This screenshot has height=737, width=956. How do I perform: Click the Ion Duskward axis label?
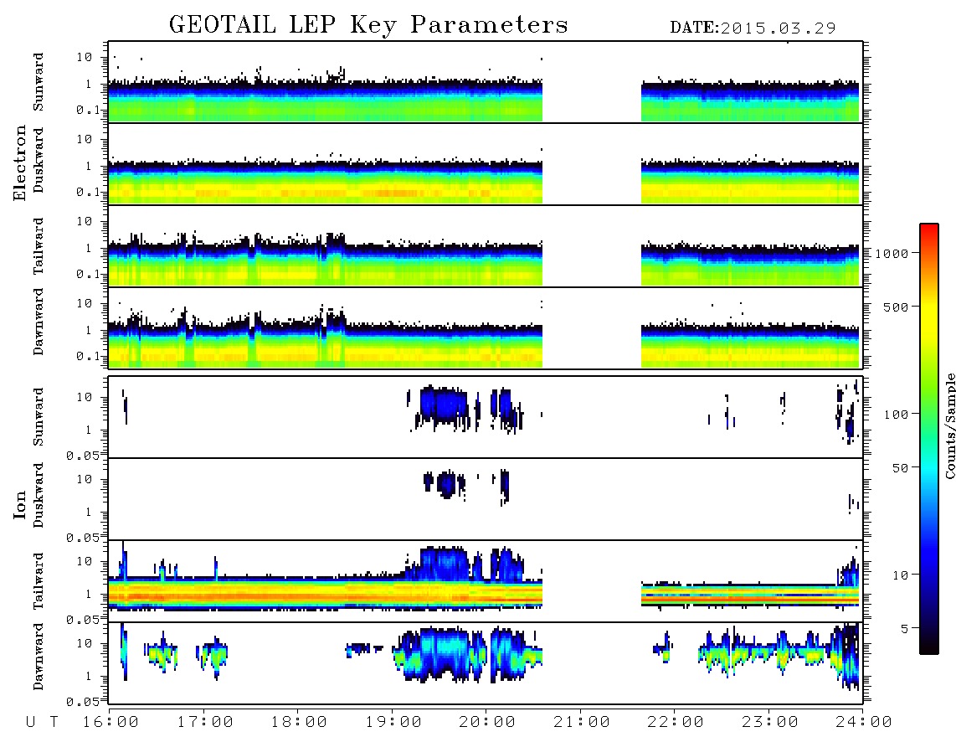coord(39,495)
